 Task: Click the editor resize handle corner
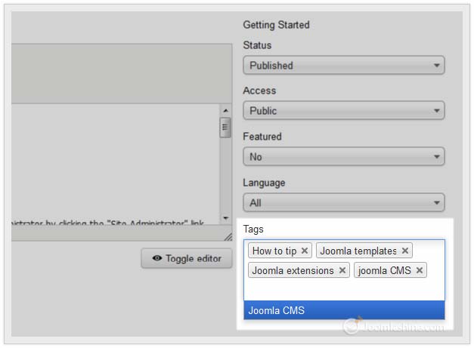(x=228, y=237)
